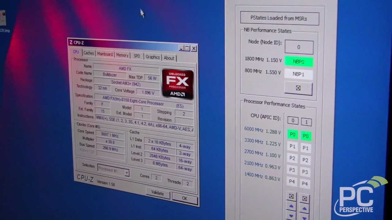
Task: Click the CPU-Z title bar Z icon
Action: (71, 42)
